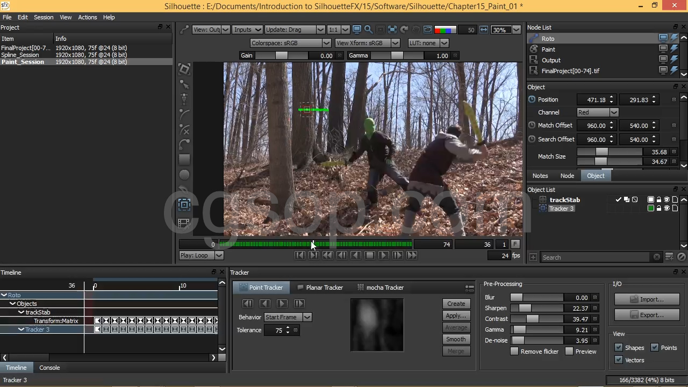Open the Inputs dropdown
688x387 pixels.
247,30
